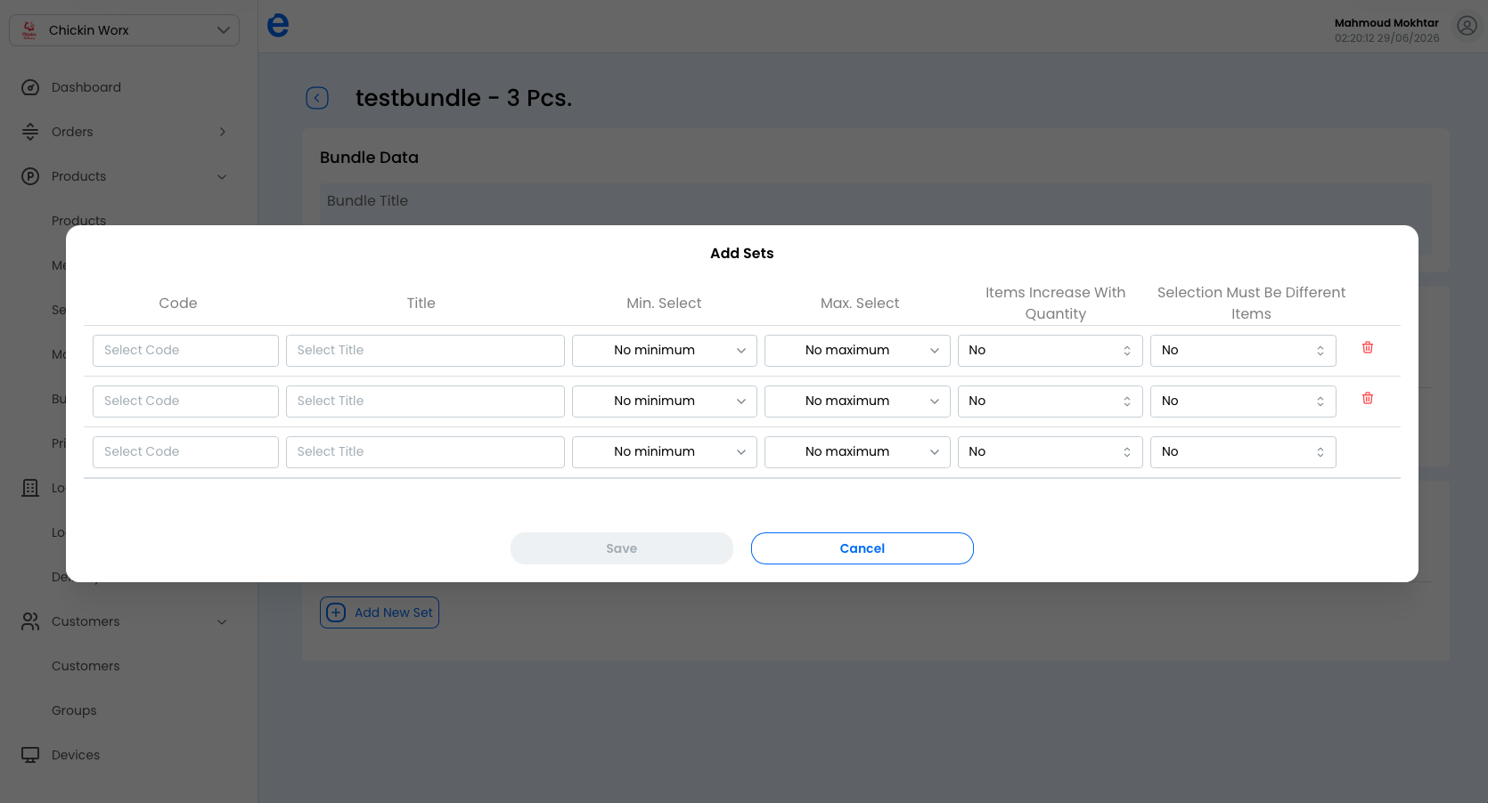Expand the Orders menu chevron
1488x803 pixels.
pyautogui.click(x=222, y=132)
